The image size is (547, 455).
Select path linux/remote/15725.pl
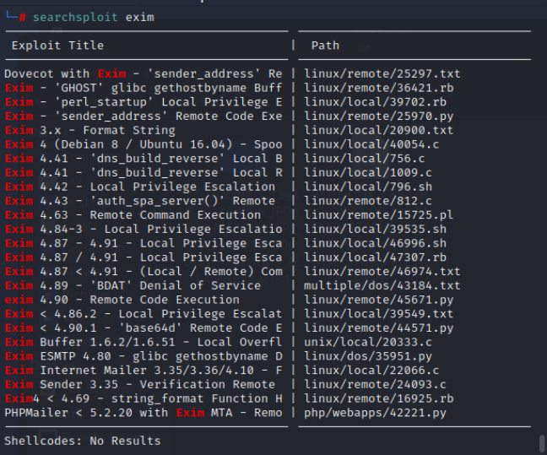coord(378,215)
